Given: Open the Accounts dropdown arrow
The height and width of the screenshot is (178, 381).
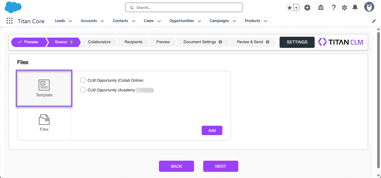Looking at the screenshot, I should [x=102, y=21].
